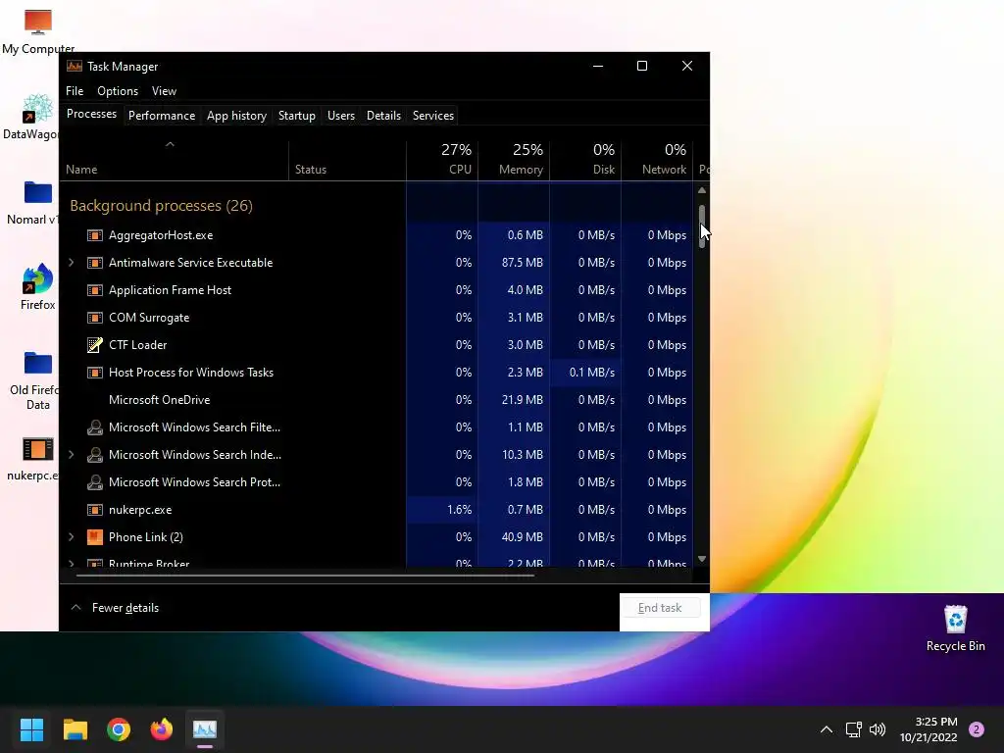Open the Options menu
1004x753 pixels.
[x=118, y=91]
